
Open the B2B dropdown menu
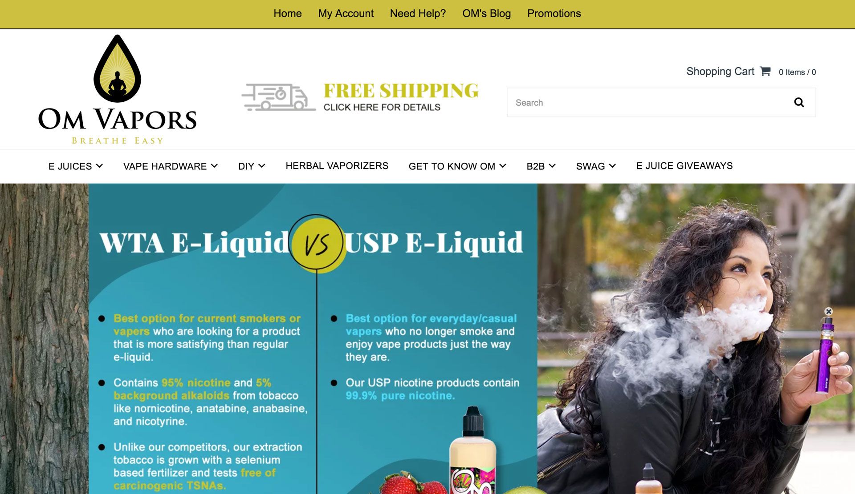coord(541,166)
